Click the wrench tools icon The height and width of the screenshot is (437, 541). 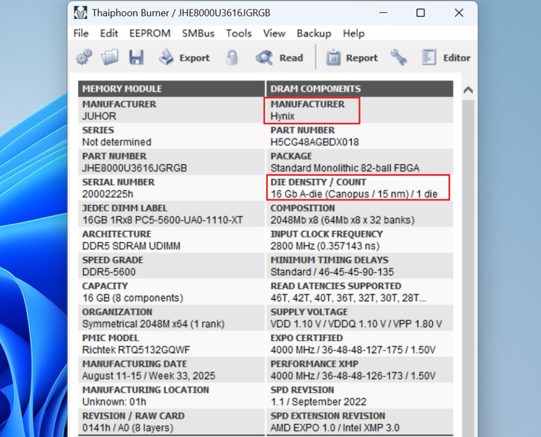point(398,57)
